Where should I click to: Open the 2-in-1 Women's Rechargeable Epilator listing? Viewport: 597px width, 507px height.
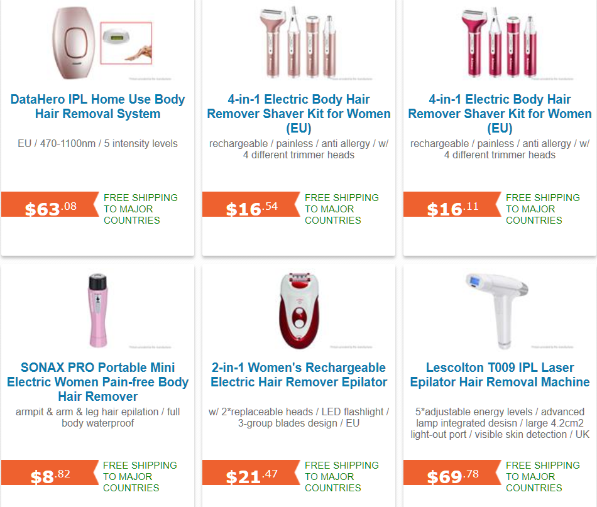[298, 375]
